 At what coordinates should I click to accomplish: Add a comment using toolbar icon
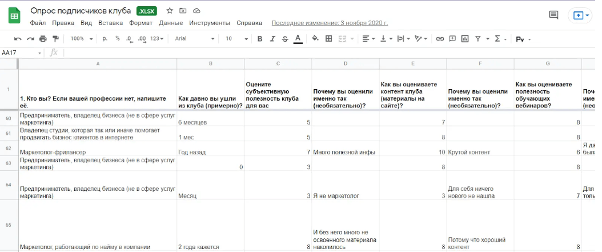coord(452,39)
